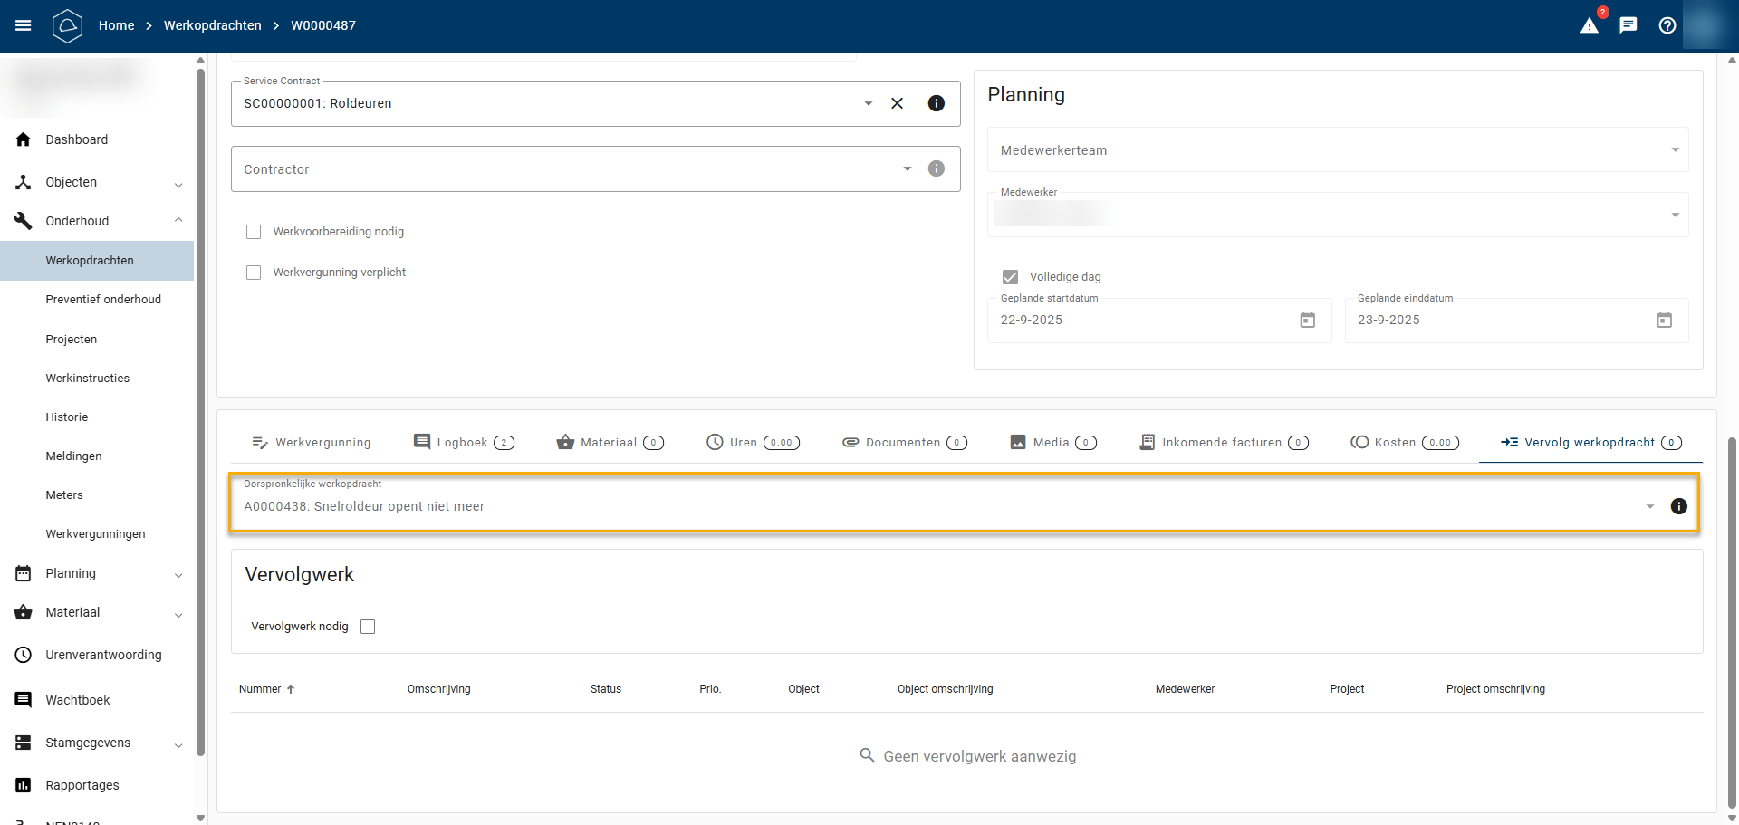Show info for Oorspronkelijke werkopdracht
The width and height of the screenshot is (1739, 825).
tap(1678, 506)
